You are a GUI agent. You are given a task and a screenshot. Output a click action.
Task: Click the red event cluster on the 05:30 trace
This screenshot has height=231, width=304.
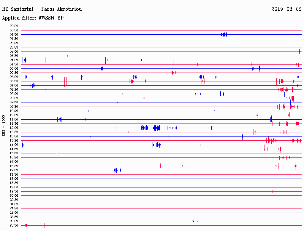(174, 73)
